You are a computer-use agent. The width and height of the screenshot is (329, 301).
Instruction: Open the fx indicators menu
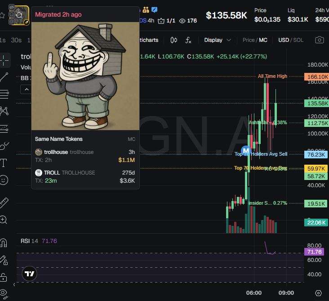[x=188, y=40]
